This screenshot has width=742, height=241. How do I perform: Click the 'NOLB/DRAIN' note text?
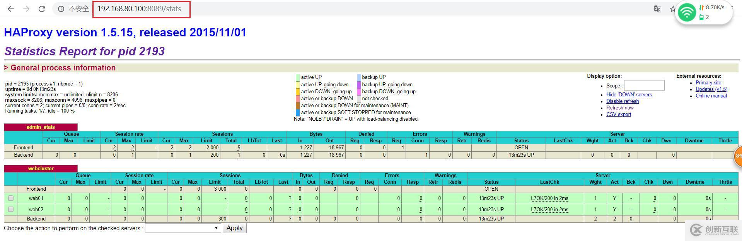(x=356, y=119)
